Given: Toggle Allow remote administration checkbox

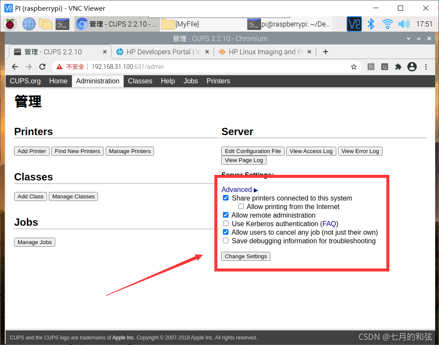Looking at the screenshot, I should 225,215.
